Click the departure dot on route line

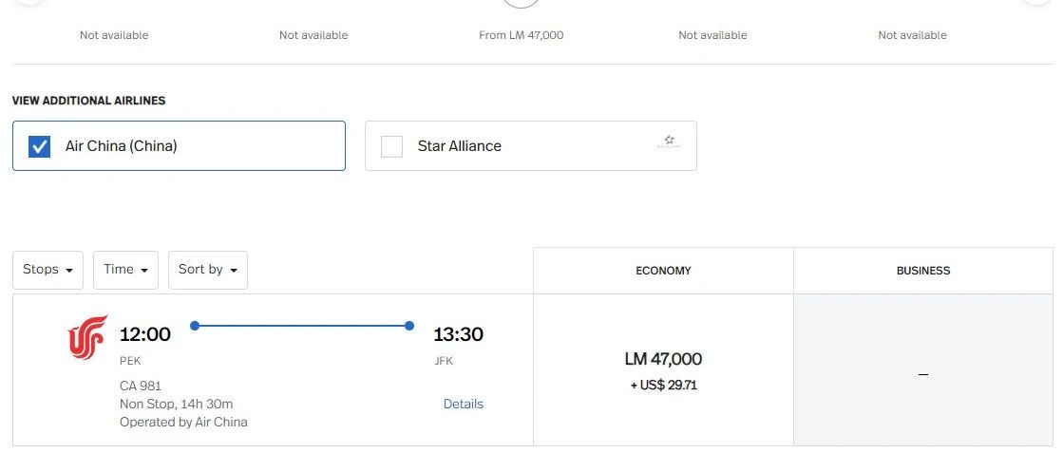click(195, 326)
